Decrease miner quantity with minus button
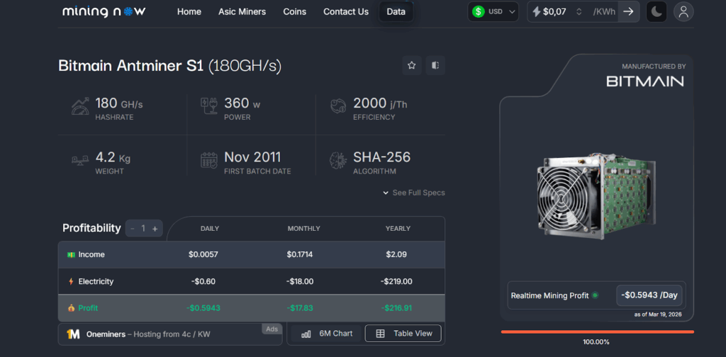 click(x=133, y=228)
